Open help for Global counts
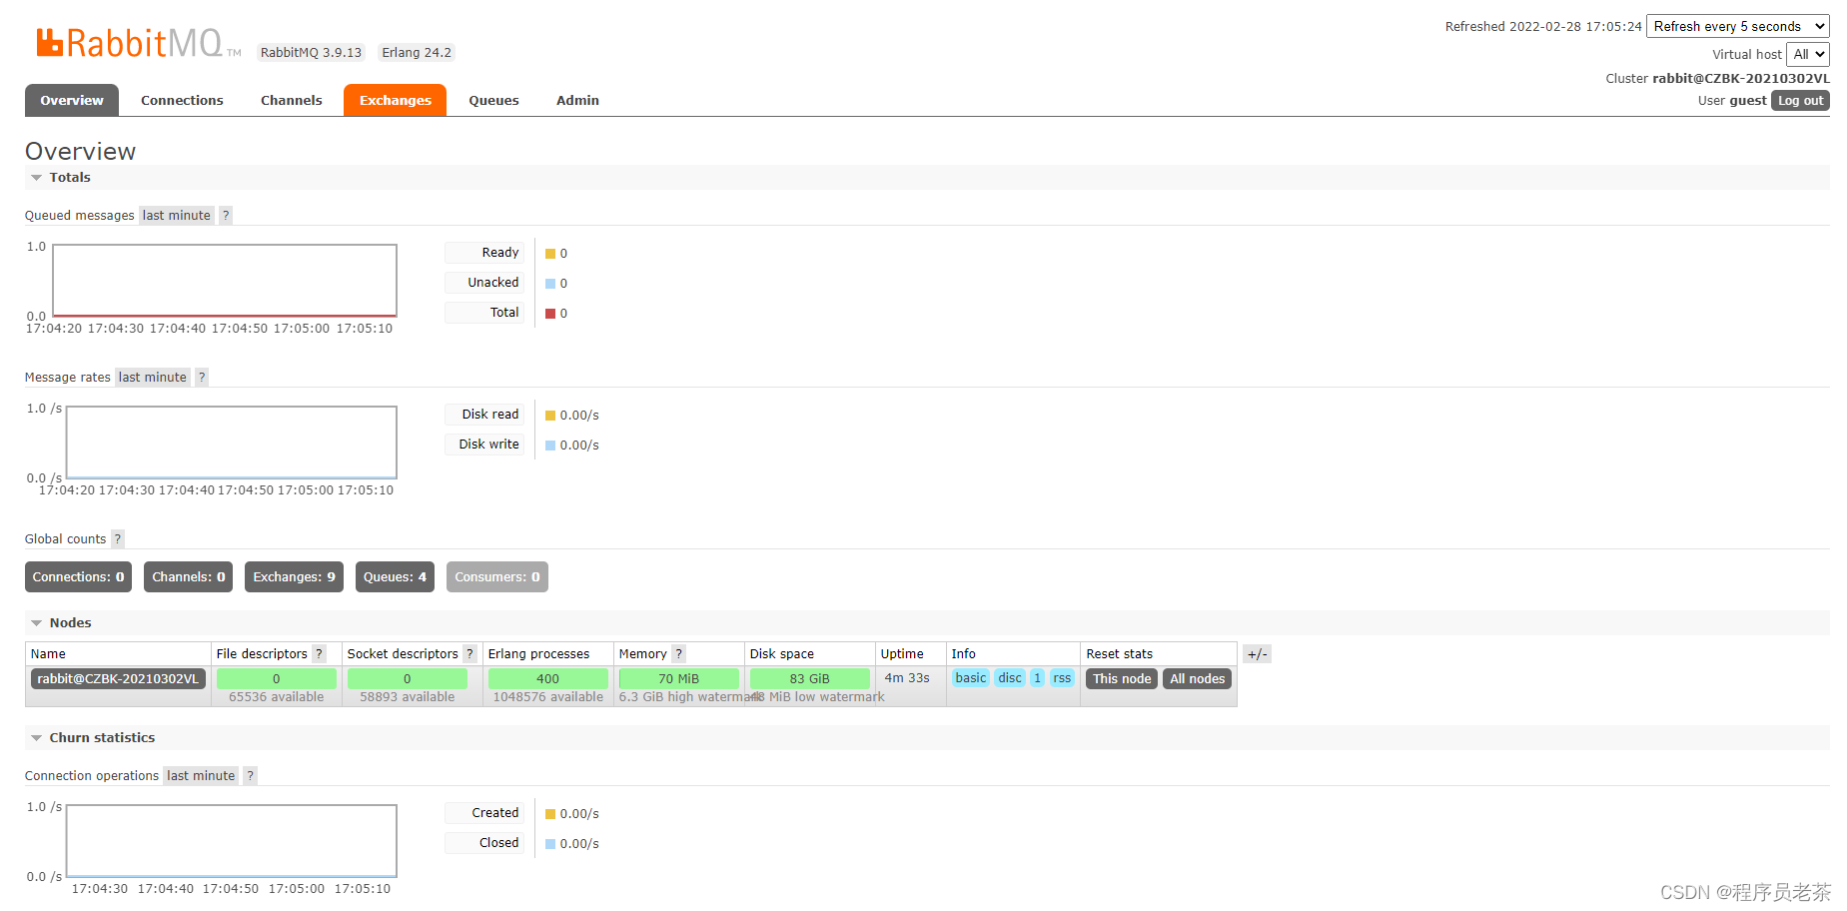This screenshot has width=1847, height=911. click(117, 538)
